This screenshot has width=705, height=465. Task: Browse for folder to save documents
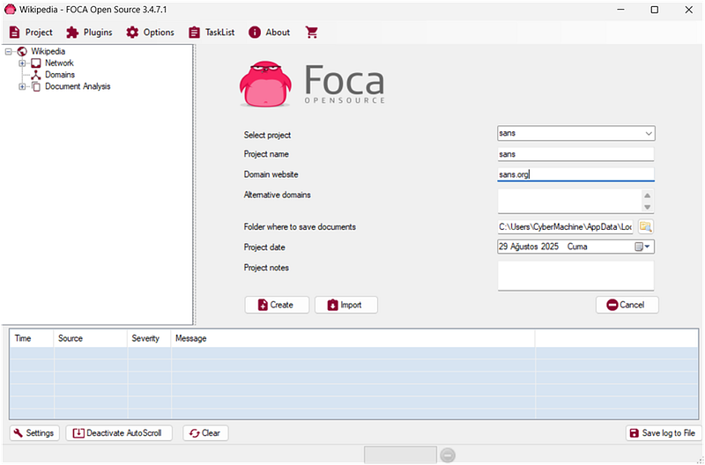646,227
